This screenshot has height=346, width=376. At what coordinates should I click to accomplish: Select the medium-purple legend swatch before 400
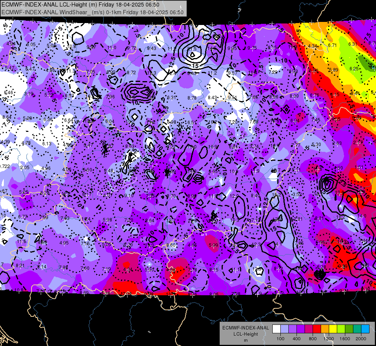293,329
